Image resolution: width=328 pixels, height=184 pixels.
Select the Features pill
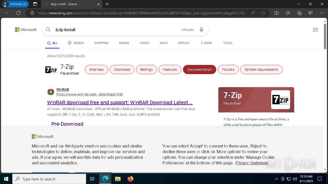click(170, 70)
